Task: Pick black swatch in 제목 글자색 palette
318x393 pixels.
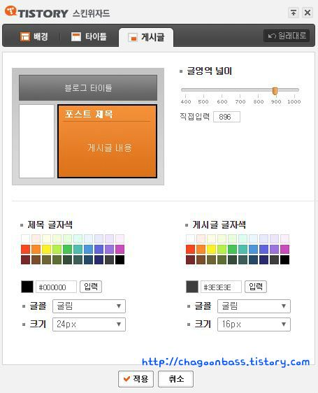Action: click(120, 260)
